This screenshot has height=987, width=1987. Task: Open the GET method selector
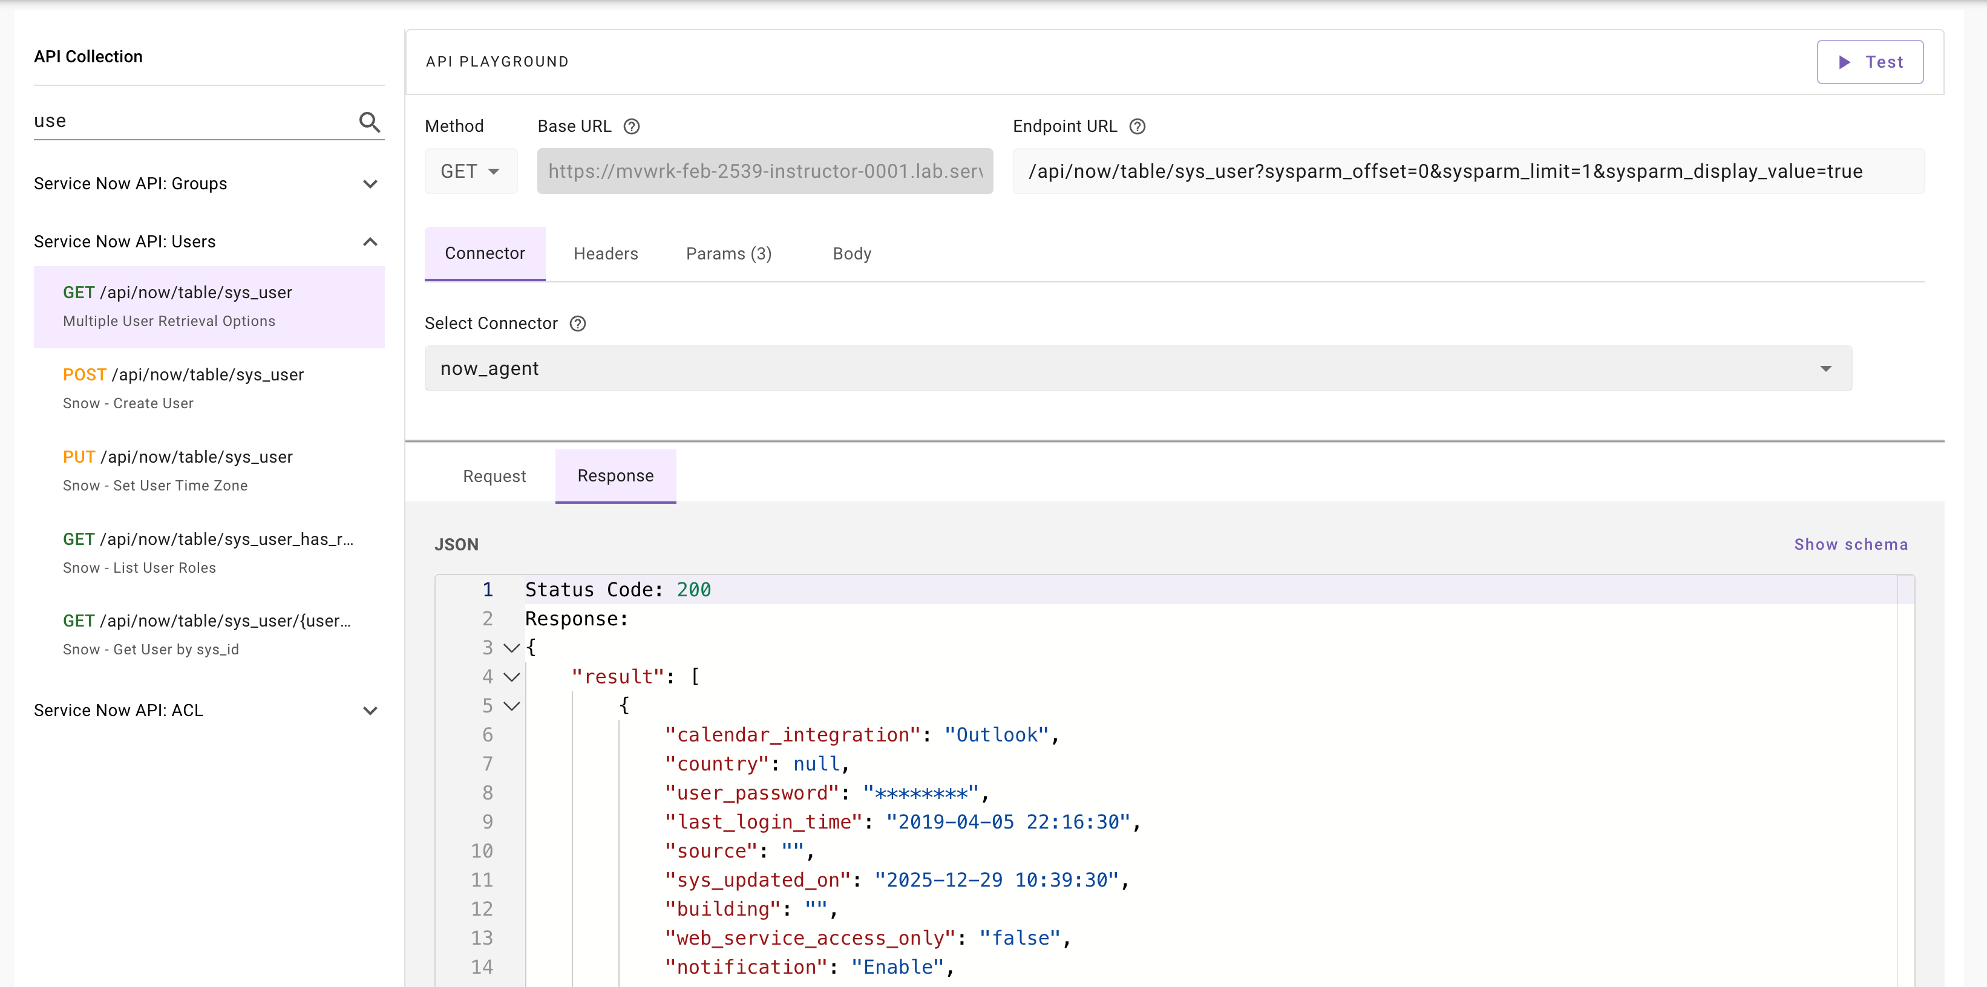[x=470, y=171]
